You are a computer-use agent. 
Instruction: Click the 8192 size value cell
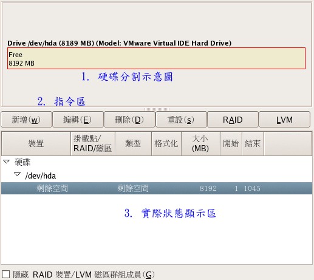click(208, 188)
